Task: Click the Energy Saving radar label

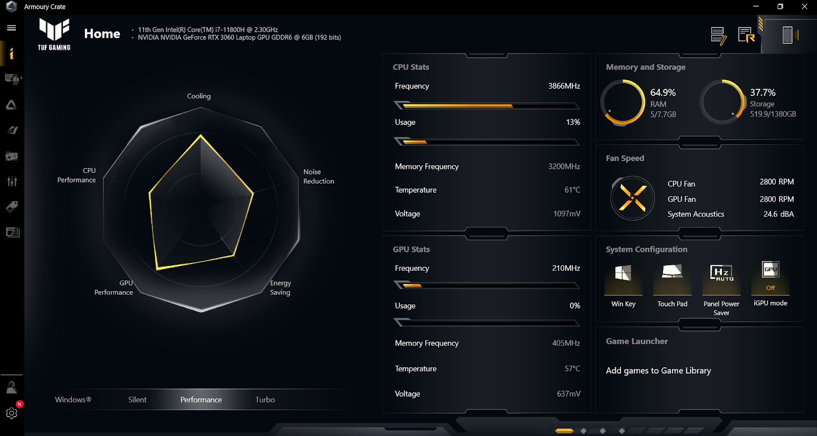Action: pos(280,288)
